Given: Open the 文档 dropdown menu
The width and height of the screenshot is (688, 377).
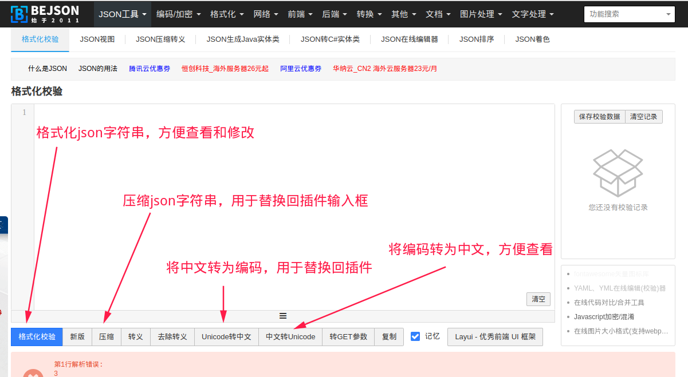Looking at the screenshot, I should (x=438, y=14).
